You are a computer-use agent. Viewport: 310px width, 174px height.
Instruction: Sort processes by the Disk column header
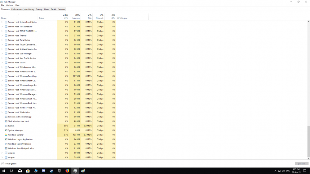(86, 17)
